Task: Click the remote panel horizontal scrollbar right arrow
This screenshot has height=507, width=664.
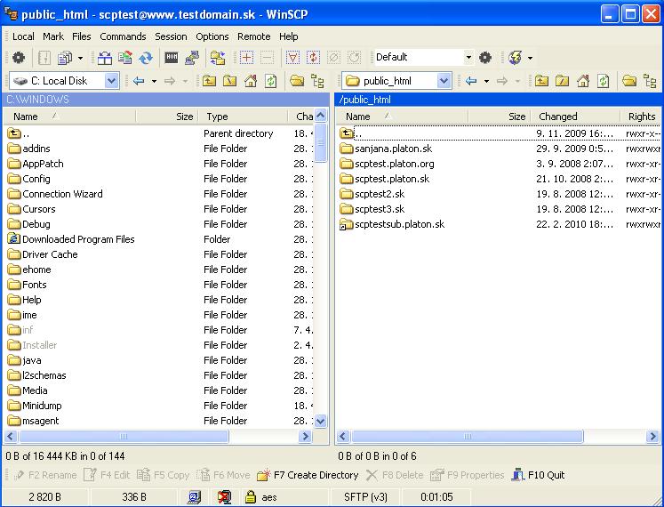Action: (x=652, y=436)
